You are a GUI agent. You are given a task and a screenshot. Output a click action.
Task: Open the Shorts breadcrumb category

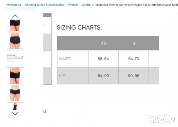86,5
